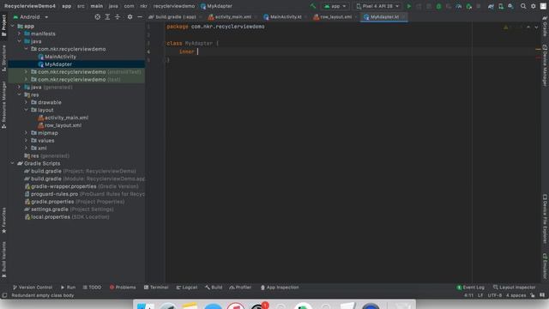
Task: Open the App Inspection tool window
Action: pyautogui.click(x=280, y=288)
